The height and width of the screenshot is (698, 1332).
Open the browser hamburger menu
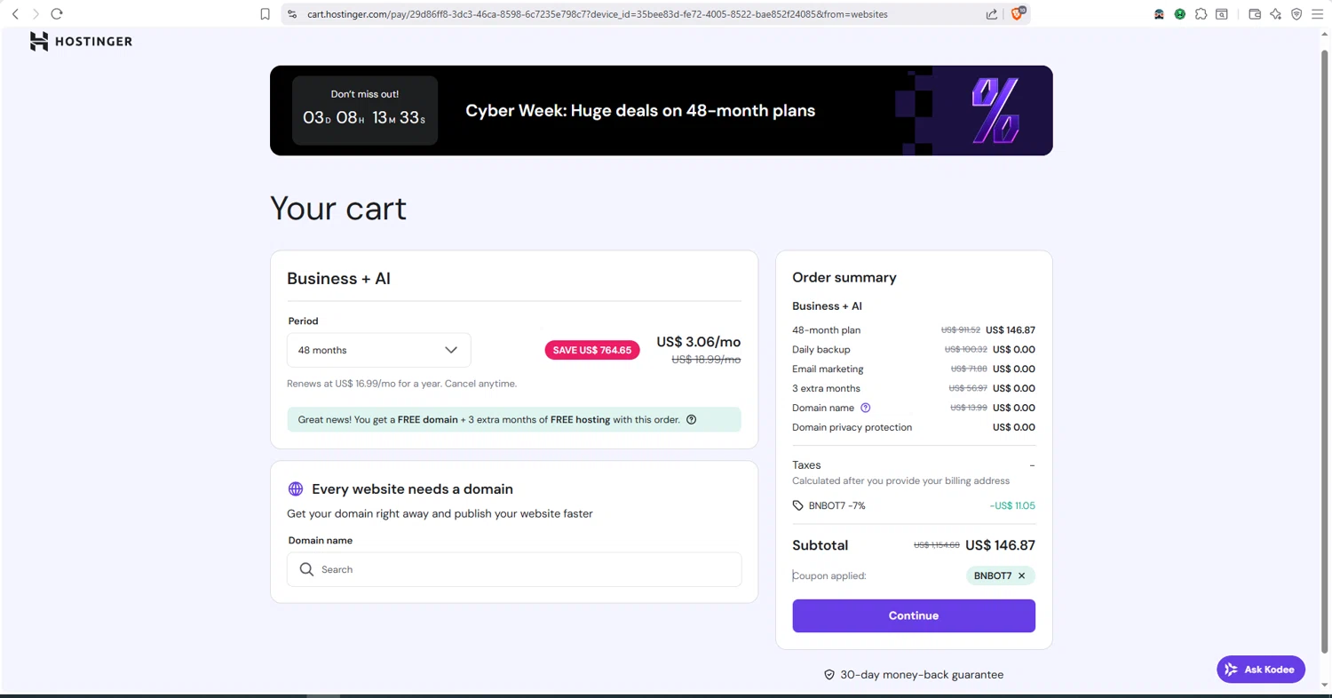click(1318, 14)
